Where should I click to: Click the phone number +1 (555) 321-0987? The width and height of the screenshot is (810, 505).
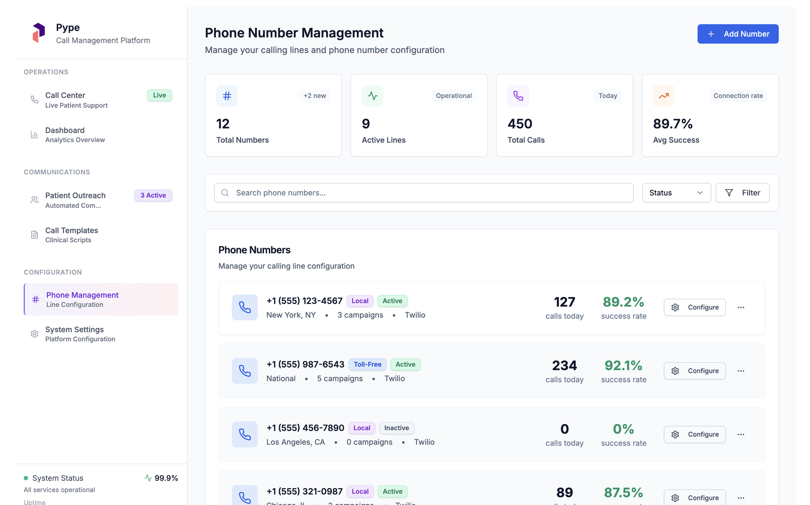[x=305, y=492]
